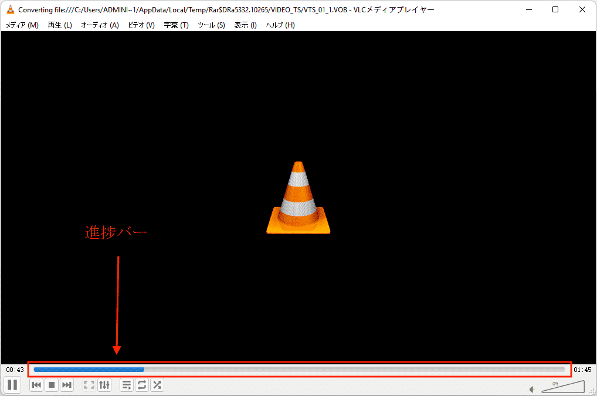Open the 表示 (I) menu
This screenshot has height=396, width=597.
point(245,25)
